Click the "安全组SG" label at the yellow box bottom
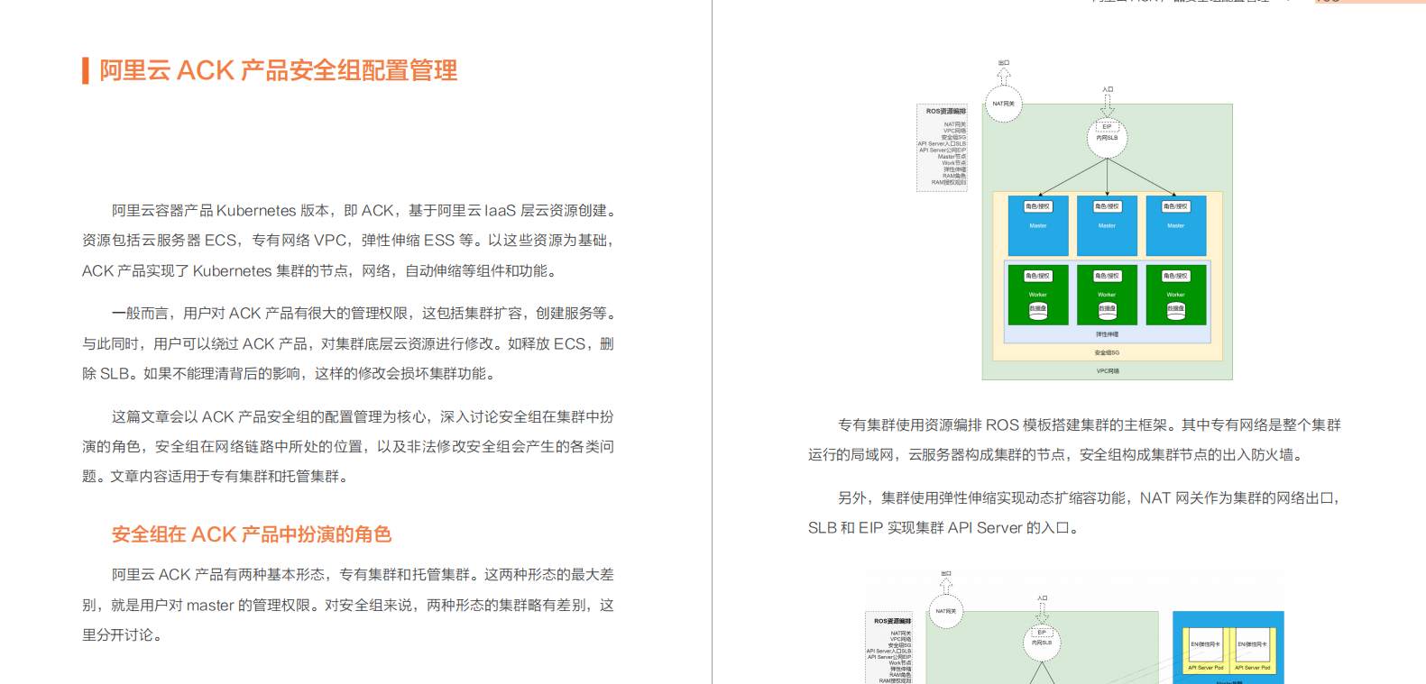Image resolution: width=1426 pixels, height=684 pixels. [1107, 353]
